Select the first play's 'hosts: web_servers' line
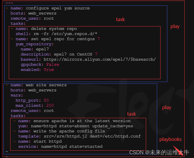 coord(33,13)
